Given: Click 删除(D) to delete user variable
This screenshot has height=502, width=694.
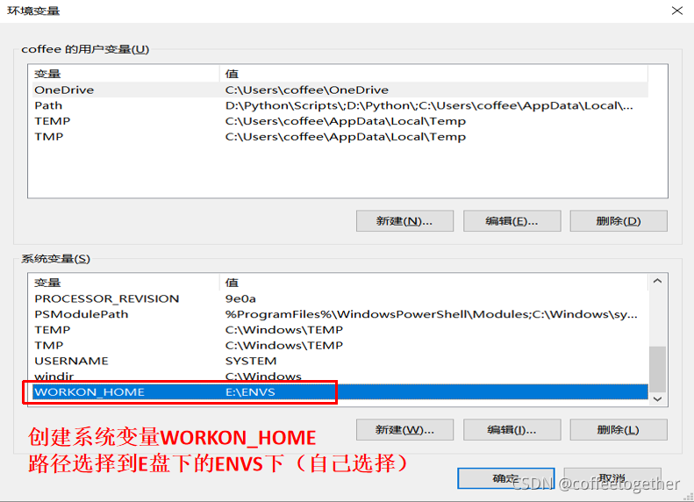Looking at the screenshot, I should pyautogui.click(x=619, y=221).
